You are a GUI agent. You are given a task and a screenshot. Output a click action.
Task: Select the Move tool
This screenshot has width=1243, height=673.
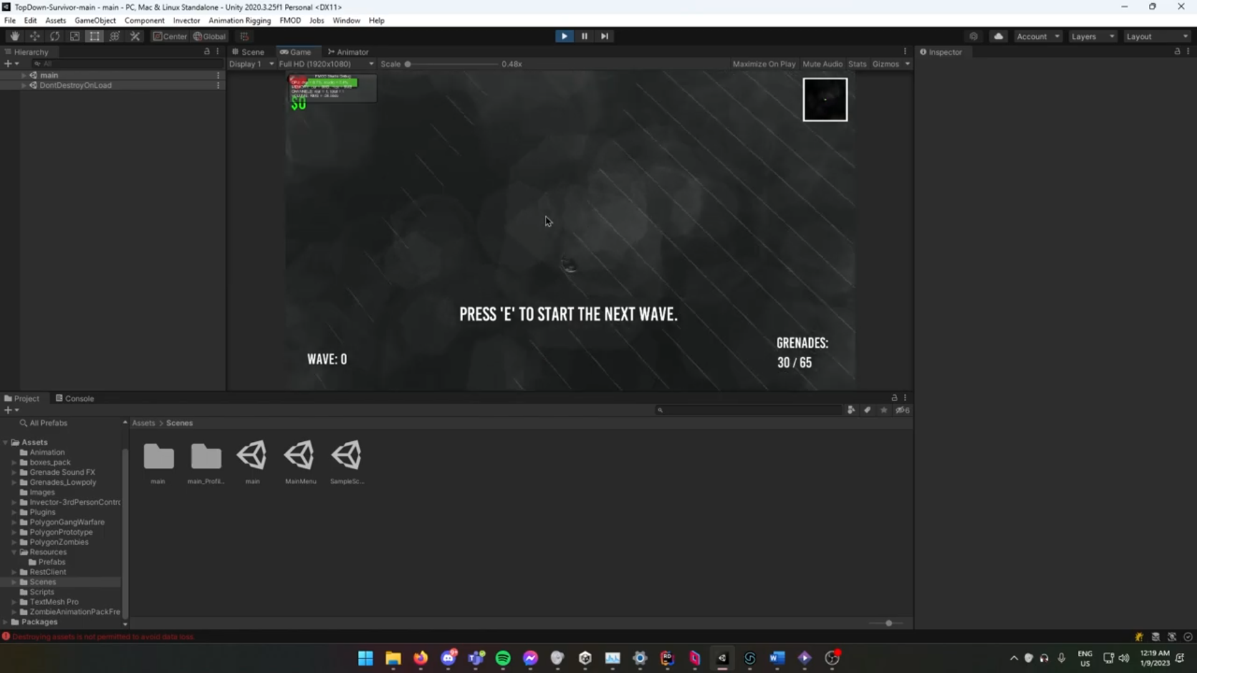[x=34, y=36]
